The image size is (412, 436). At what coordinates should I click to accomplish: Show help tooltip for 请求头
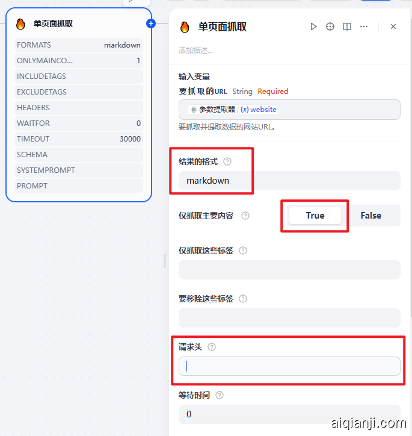click(212, 347)
